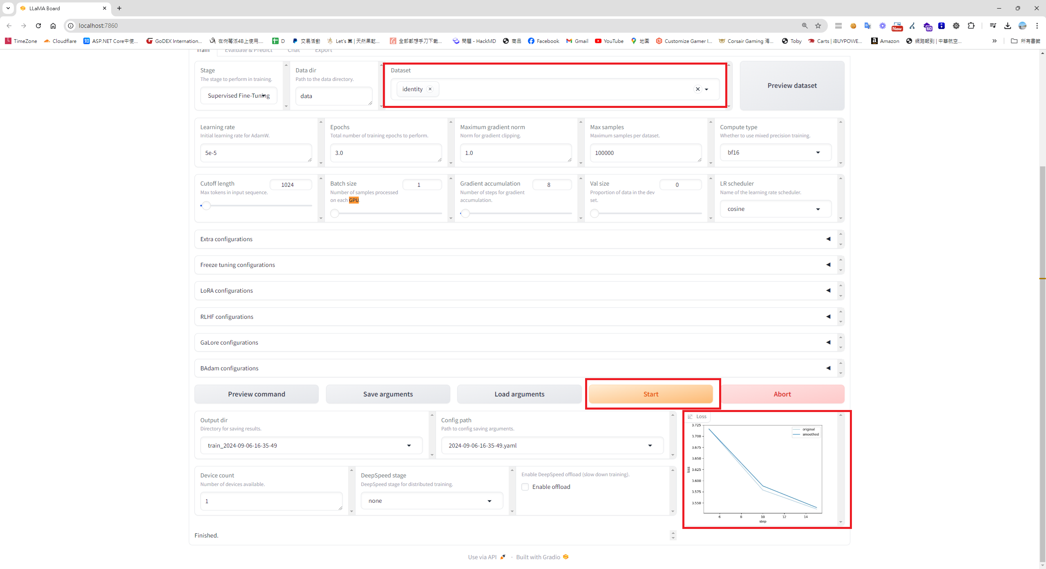The height and width of the screenshot is (569, 1046).
Task: Clear all selected datasets
Action: (x=697, y=89)
